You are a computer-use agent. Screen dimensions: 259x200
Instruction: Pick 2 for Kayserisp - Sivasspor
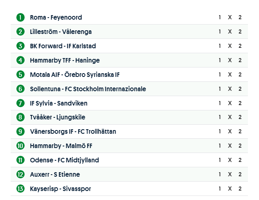(240, 189)
